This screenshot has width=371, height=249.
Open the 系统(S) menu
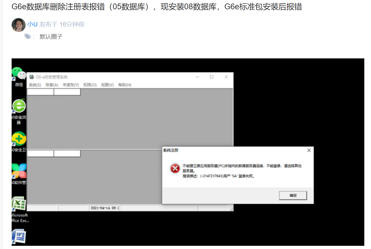pyautogui.click(x=35, y=85)
